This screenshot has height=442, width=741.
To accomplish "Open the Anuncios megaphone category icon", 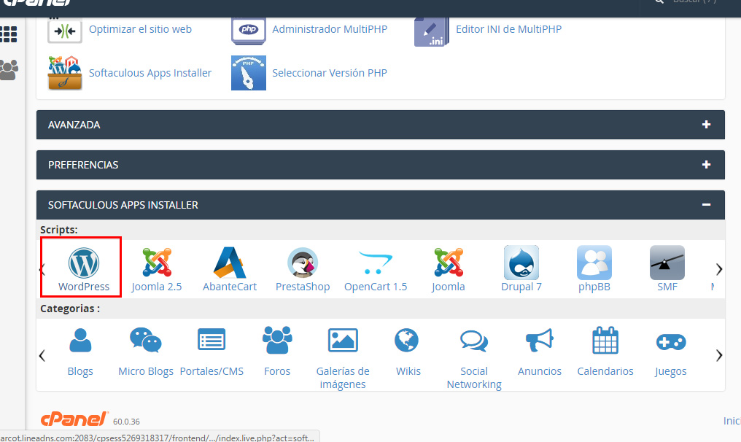I will pyautogui.click(x=539, y=341).
